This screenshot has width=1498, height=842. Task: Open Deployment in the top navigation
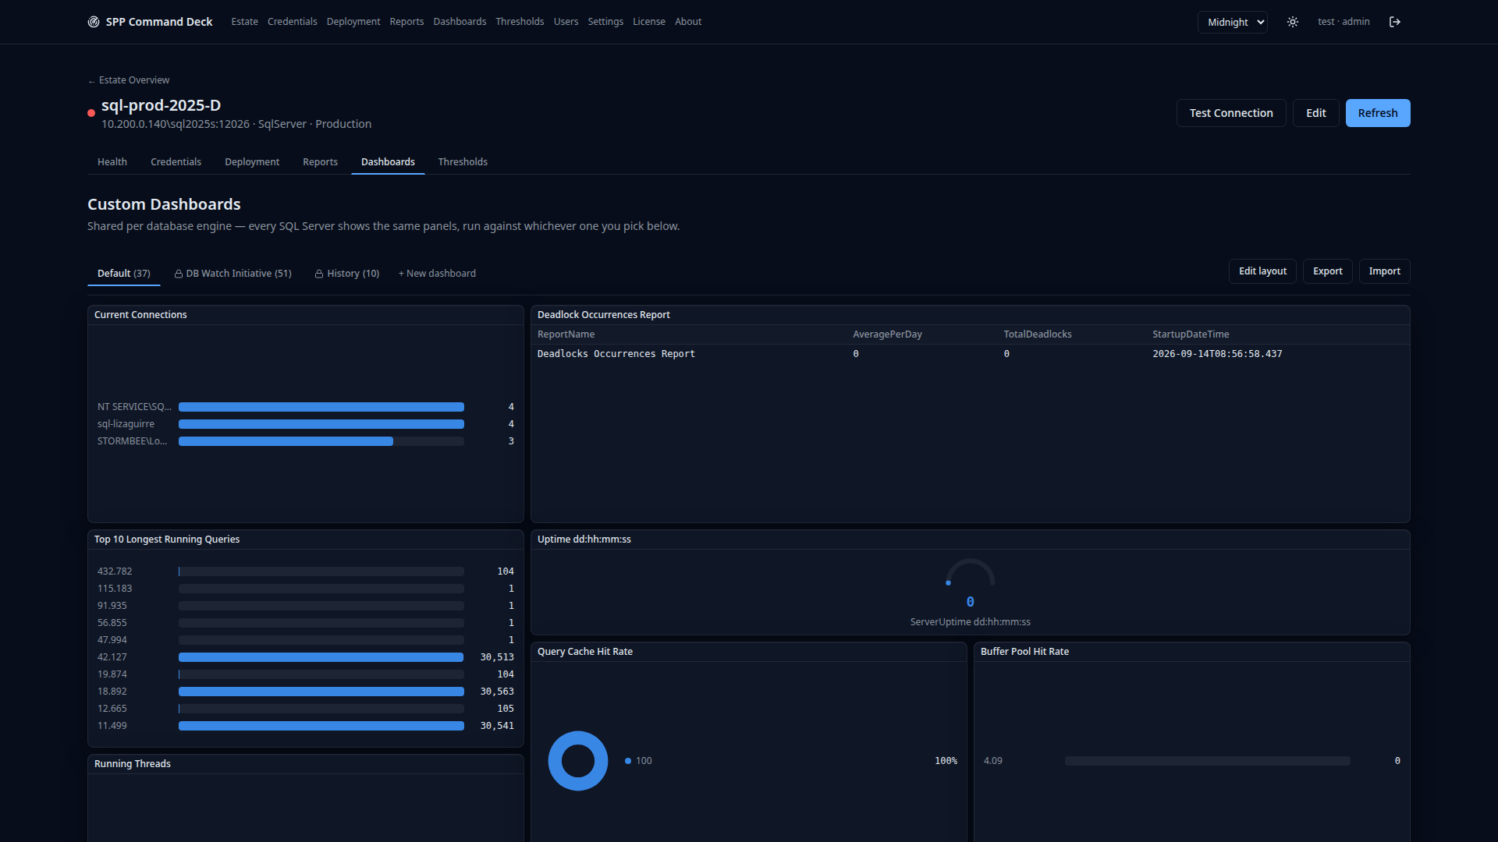click(353, 22)
